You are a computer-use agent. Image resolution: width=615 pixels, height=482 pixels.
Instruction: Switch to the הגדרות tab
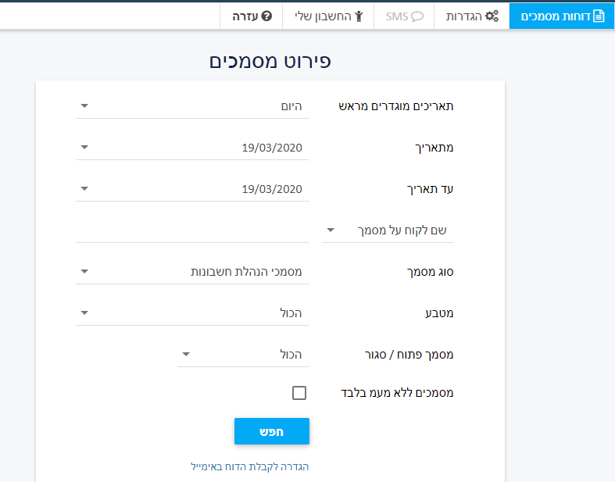coord(472,16)
